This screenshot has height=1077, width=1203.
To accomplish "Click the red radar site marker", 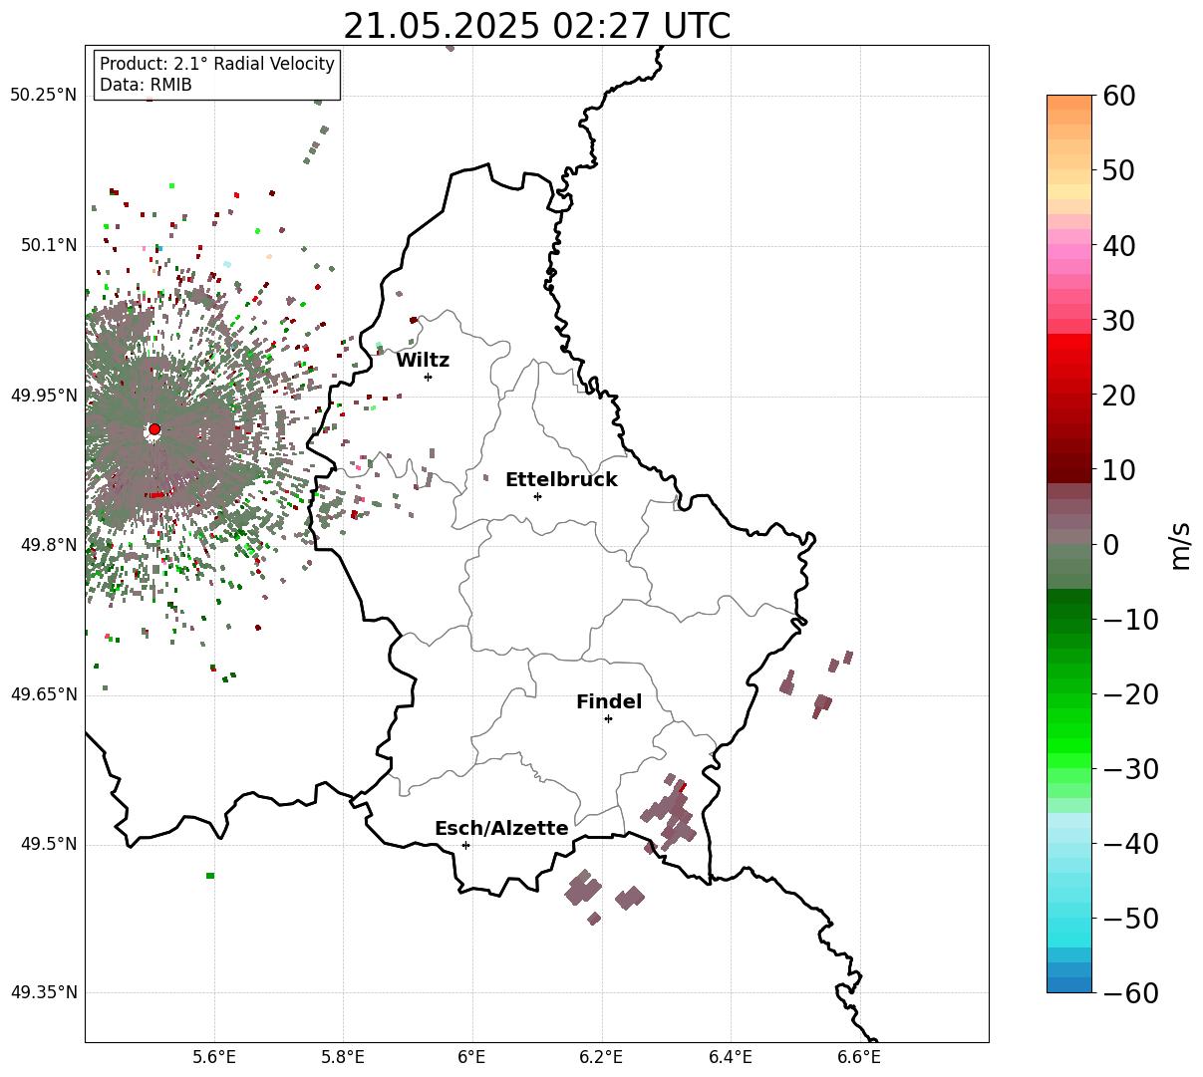I will [x=154, y=429].
